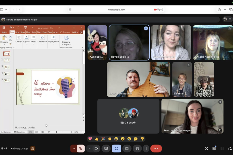Zoom in with the plus button
The height and width of the screenshot is (155, 233).
[x=71, y=132]
